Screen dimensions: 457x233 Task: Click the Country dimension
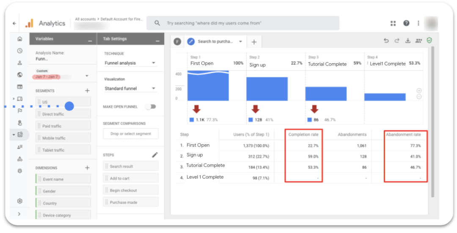(63, 203)
